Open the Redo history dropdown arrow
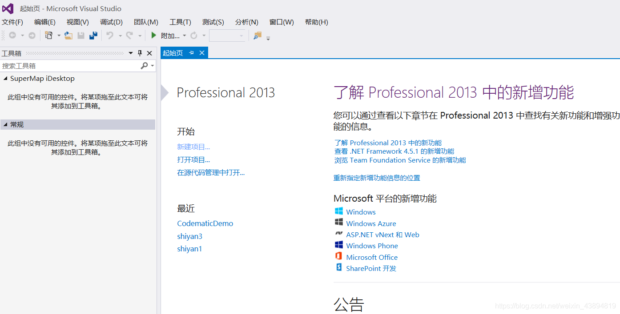Viewport: 620px width, 314px height. pos(140,36)
